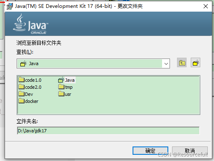214x161 pixels.
Task: Click the tmp folder name
Action: (69, 87)
